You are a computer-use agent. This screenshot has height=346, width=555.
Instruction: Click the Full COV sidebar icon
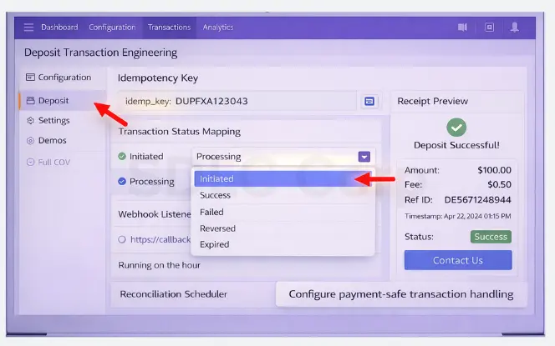point(30,162)
